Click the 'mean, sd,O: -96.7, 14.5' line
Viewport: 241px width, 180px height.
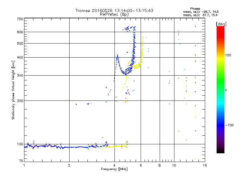(201, 12)
